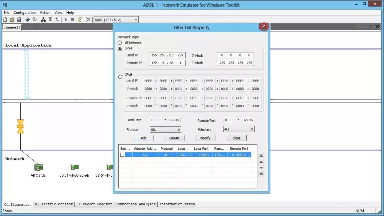The width and height of the screenshot is (384, 216).
Task: Click the '0 - 65535' Local Port cell
Action: click(201, 155)
